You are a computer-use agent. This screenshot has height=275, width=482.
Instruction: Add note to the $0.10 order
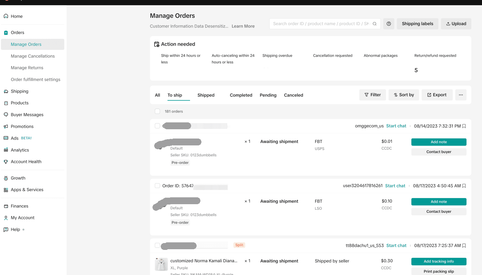click(439, 202)
